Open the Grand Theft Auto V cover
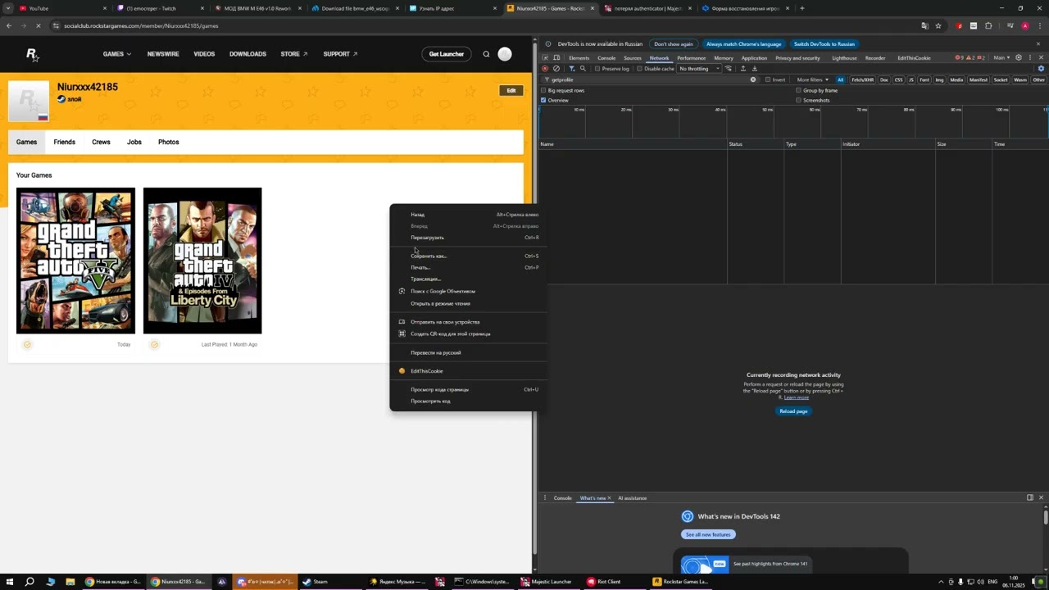 [x=75, y=261]
